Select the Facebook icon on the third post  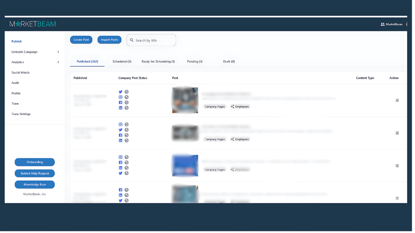click(120, 162)
